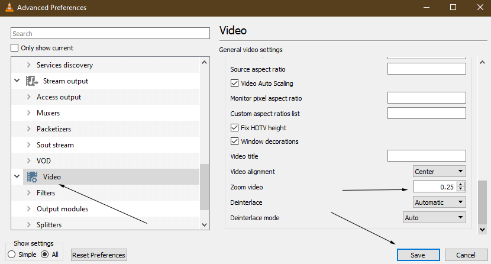The height and width of the screenshot is (264, 491).
Task: Minimize the Advanced Preferences window
Action: 427,7
